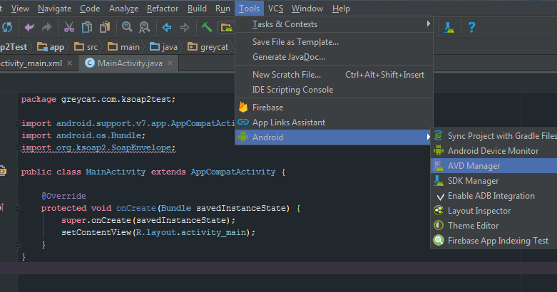Open the Code menu
The image size is (557, 292).
(x=90, y=9)
